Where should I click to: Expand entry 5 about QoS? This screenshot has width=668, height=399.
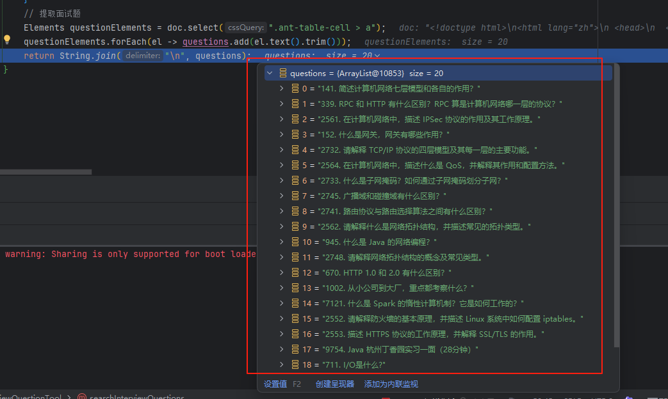coord(282,165)
